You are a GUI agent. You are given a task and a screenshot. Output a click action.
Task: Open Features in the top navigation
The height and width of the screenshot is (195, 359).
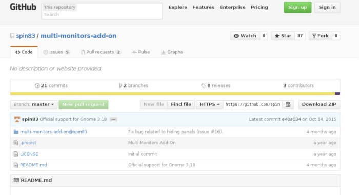pyautogui.click(x=203, y=7)
